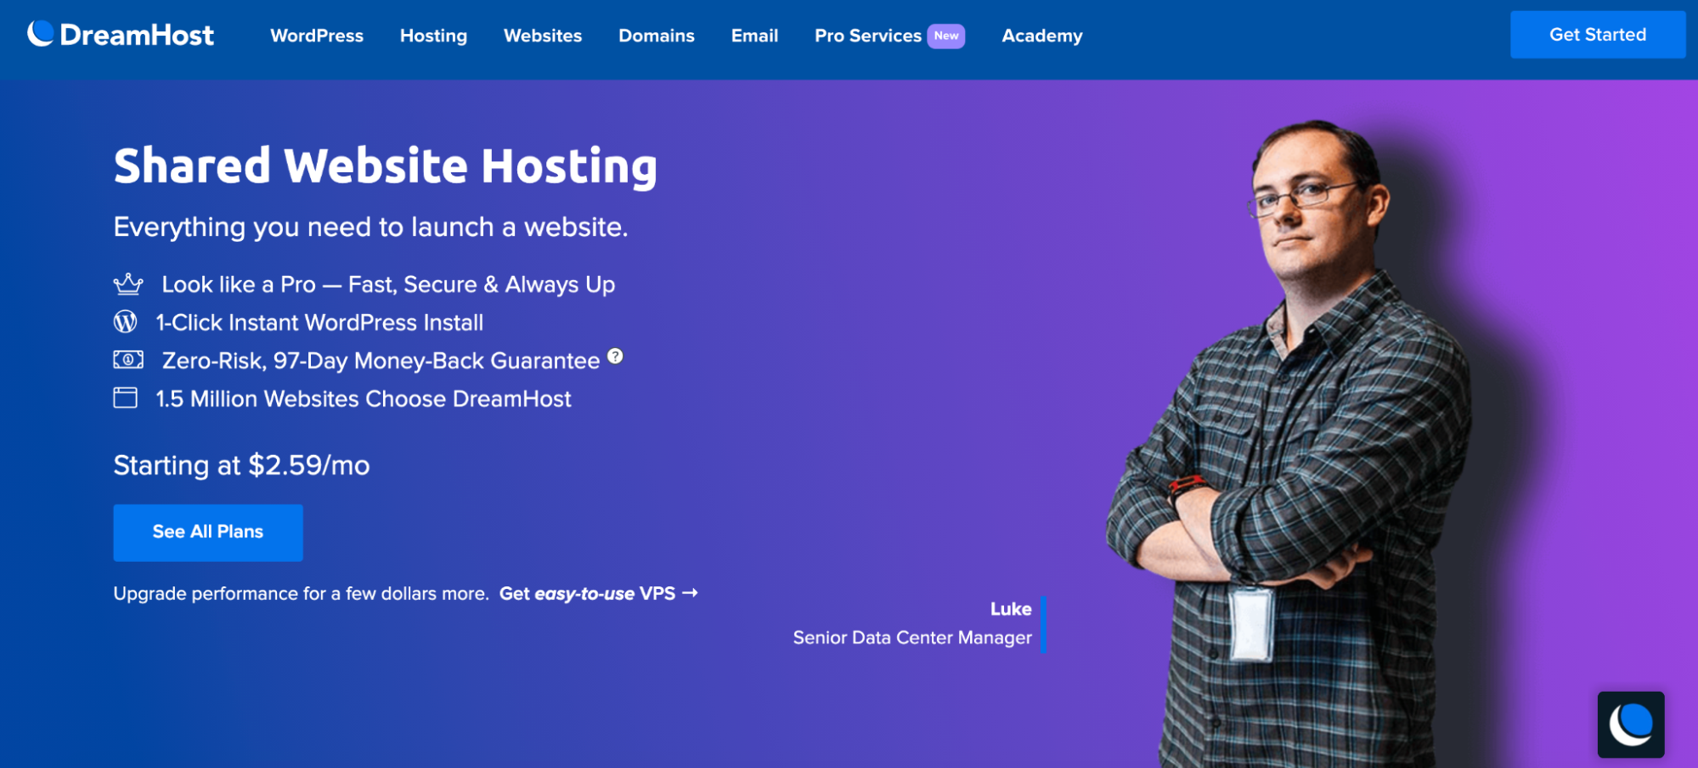The height and width of the screenshot is (768, 1698).
Task: Click the Zero-Risk, 97-Day Money-Back Guarantee text
Action: (381, 361)
